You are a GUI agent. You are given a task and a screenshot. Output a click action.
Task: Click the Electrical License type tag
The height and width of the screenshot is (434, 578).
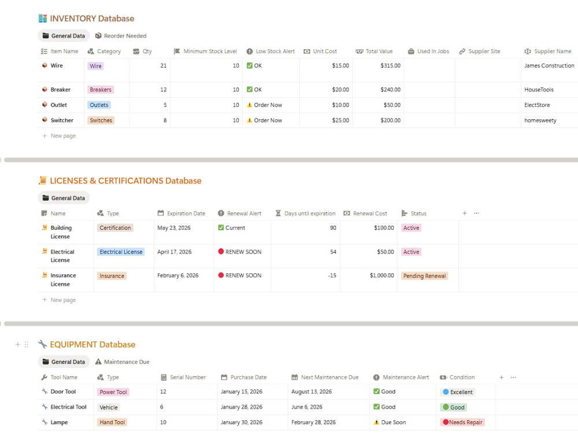[121, 252]
